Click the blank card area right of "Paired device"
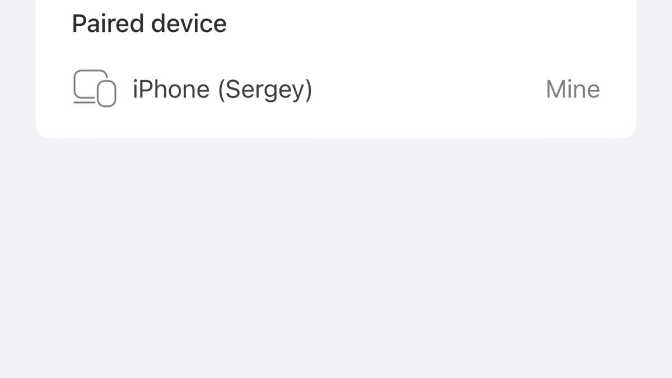 click(426, 24)
